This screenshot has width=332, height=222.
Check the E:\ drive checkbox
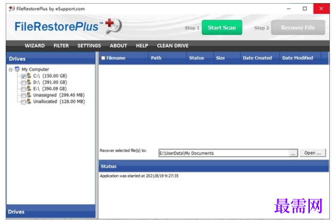23,89
